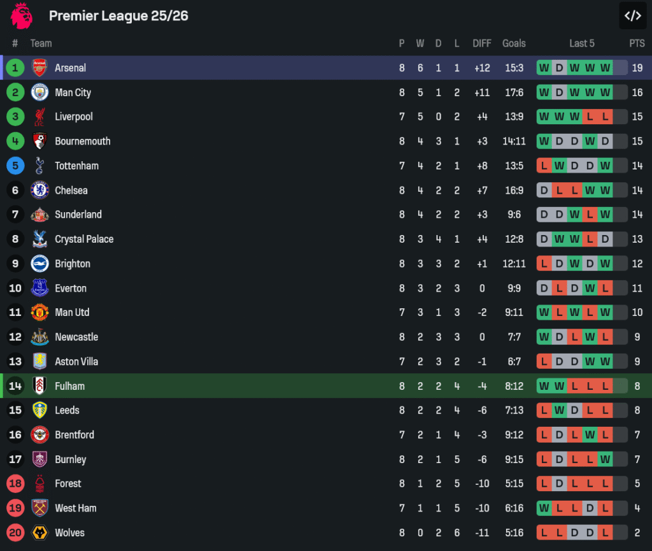Screen dimensions: 652x551
Task: Click Arsenal's position 1 green badge
Action: click(15, 68)
